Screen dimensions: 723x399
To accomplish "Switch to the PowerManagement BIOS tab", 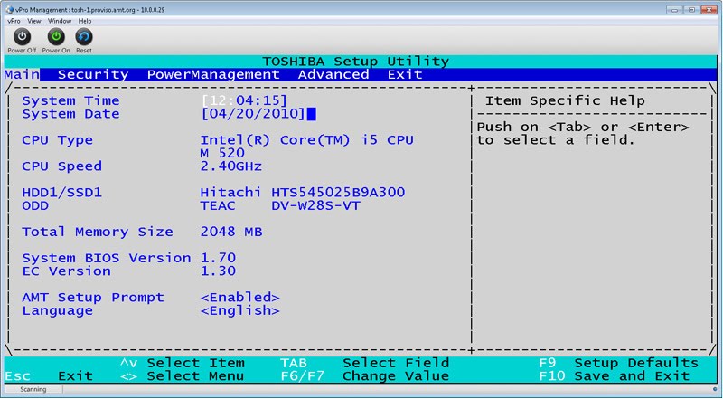I will [x=213, y=74].
